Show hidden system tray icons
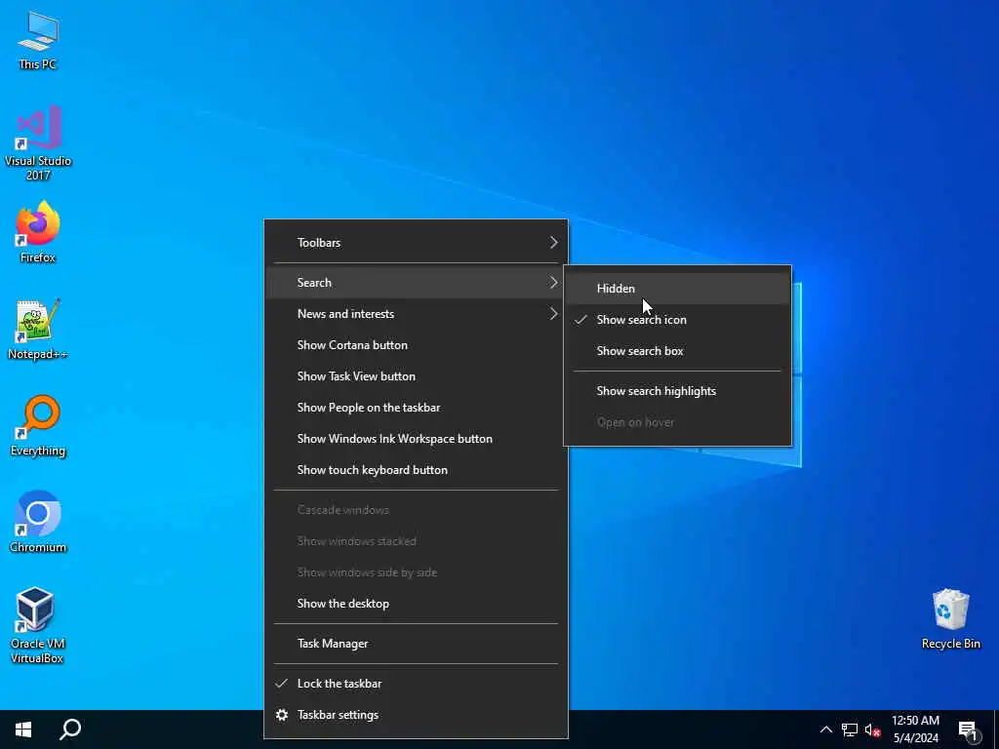 [x=825, y=729]
